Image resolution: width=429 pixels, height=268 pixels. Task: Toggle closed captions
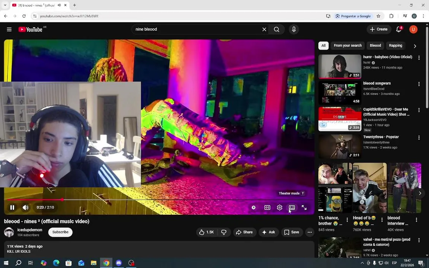pyautogui.click(x=267, y=208)
